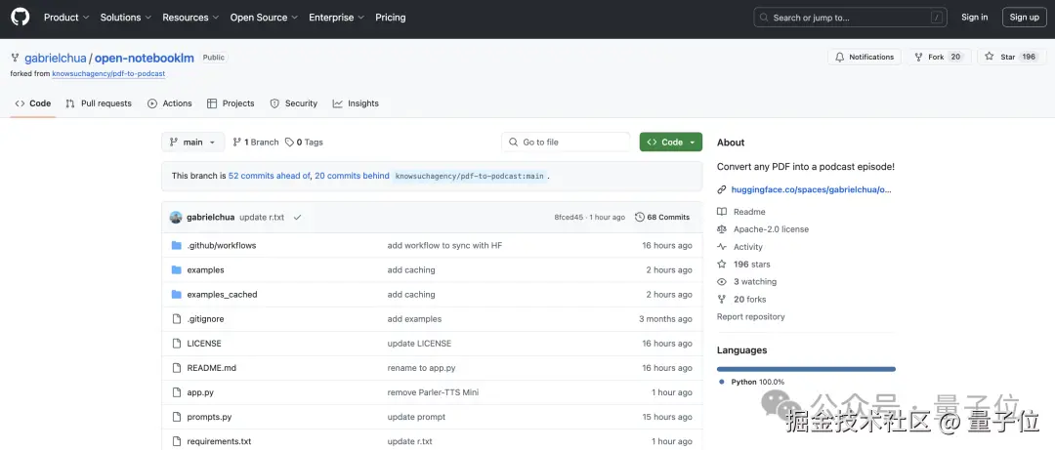Viewport: 1055px width, 450px height.
Task: Focus the Go to file field
Action: tap(567, 142)
